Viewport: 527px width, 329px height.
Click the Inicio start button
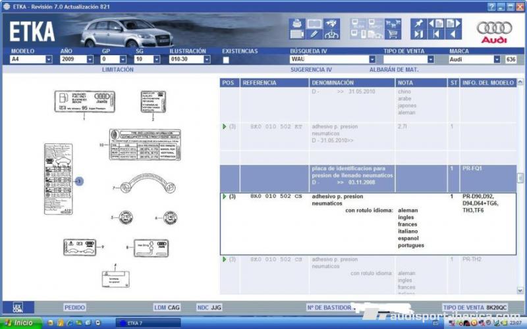[21, 323]
